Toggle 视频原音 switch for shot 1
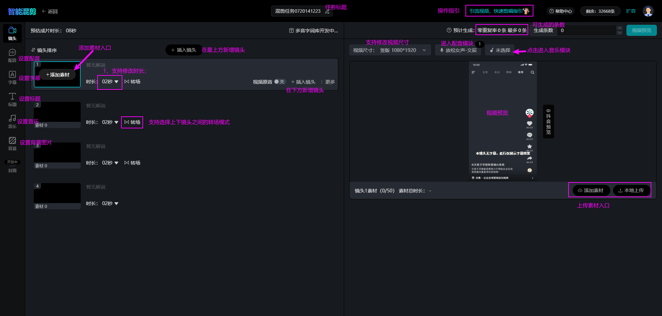Image resolution: width=662 pixels, height=316 pixels. [x=280, y=82]
